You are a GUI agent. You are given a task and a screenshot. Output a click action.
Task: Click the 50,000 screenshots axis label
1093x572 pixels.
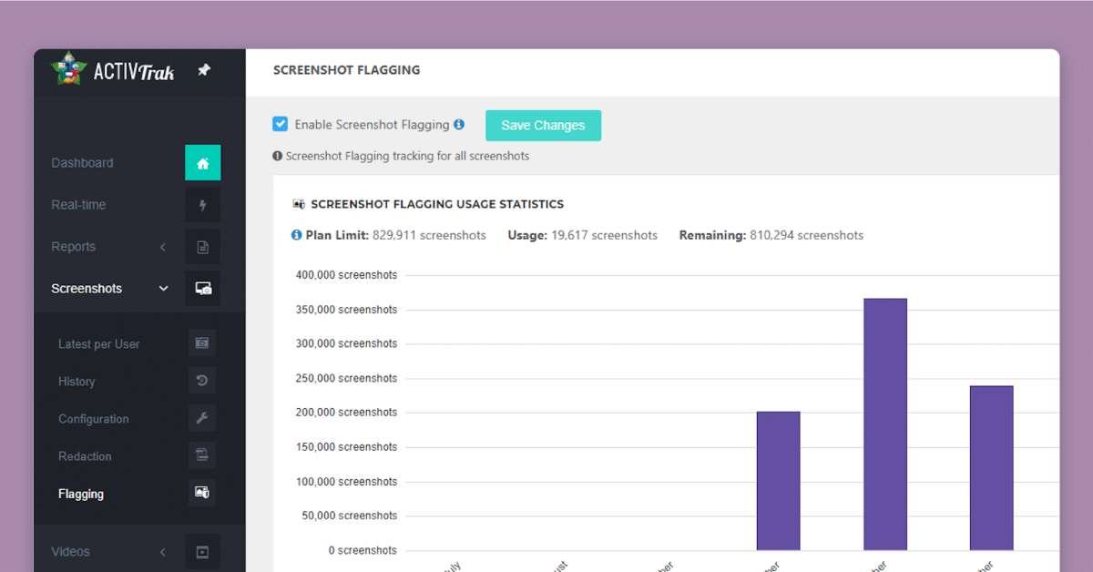(350, 516)
